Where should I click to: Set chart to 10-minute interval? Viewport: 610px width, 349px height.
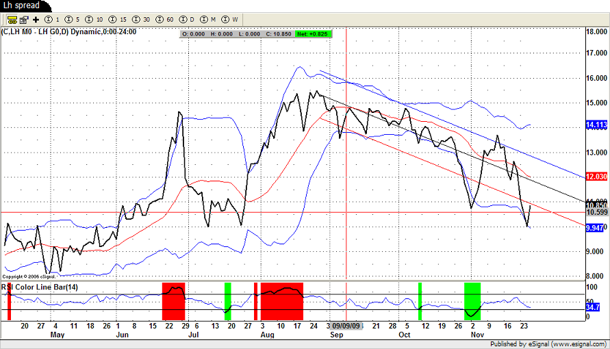coord(97,19)
